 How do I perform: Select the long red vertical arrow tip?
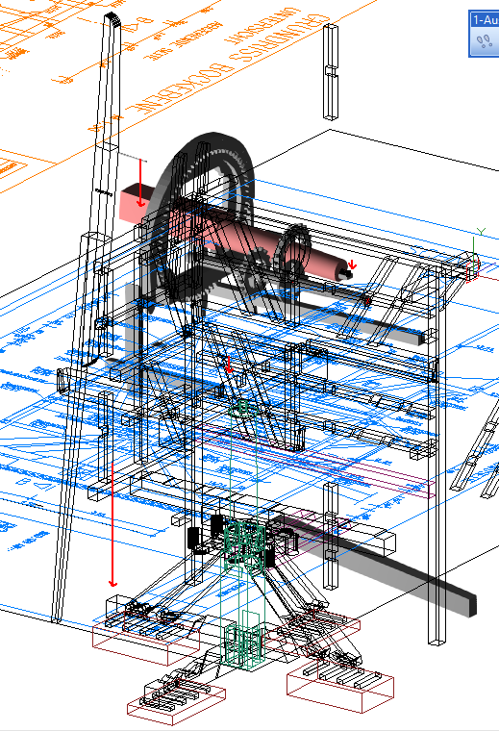pos(112,583)
